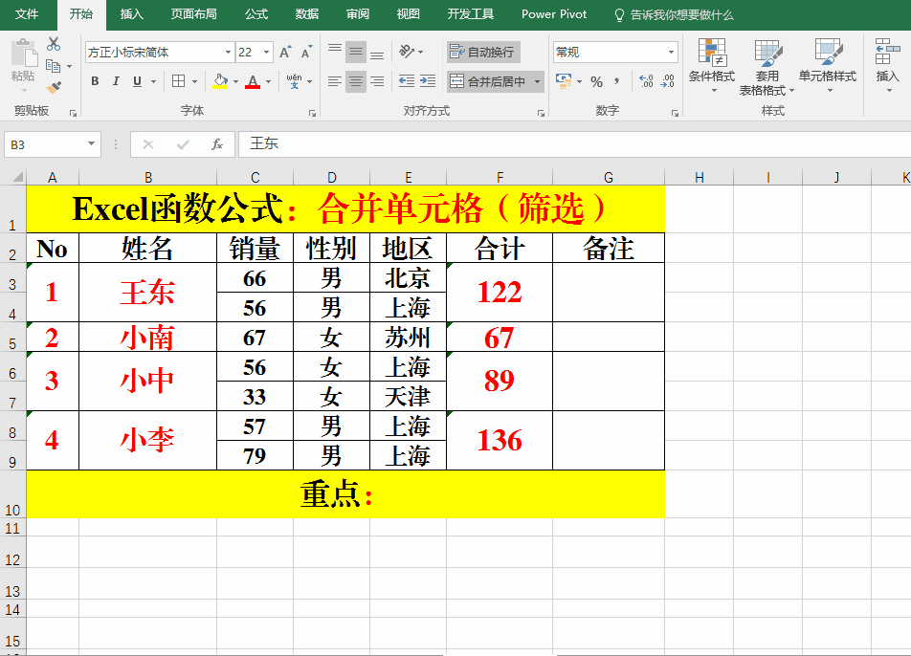Click the Paste (粘贴) button
The image size is (911, 656).
tap(23, 63)
